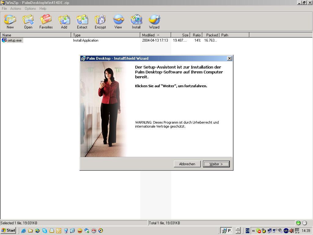
Task: Open the Help menu
Action: point(43,8)
